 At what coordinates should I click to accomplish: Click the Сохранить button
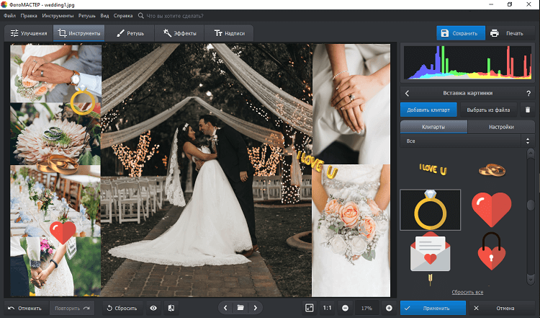coord(461,33)
